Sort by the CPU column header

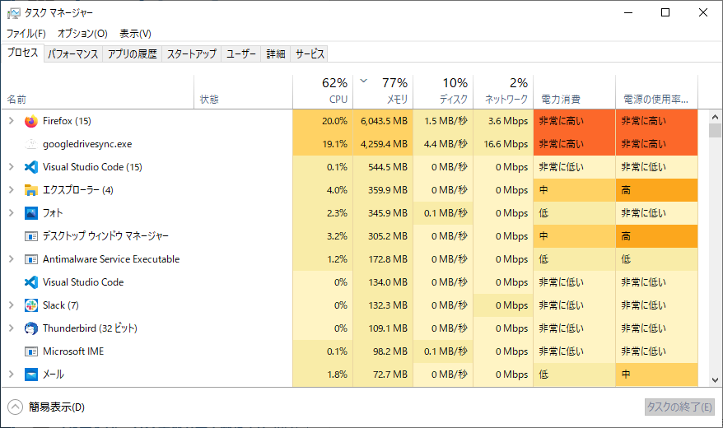323,91
